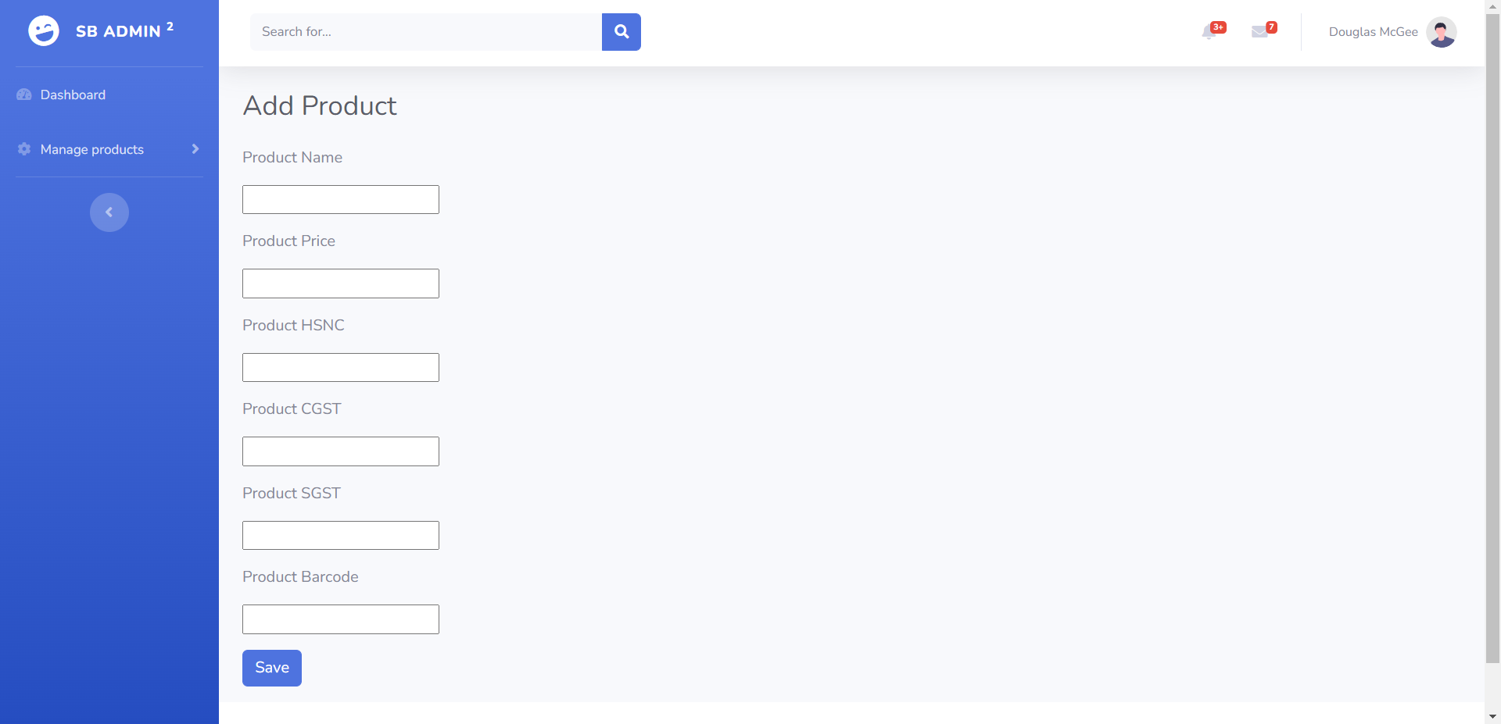Screen dimensions: 1501x724
Task: Click the Product CGST text box
Action: (x=340, y=451)
